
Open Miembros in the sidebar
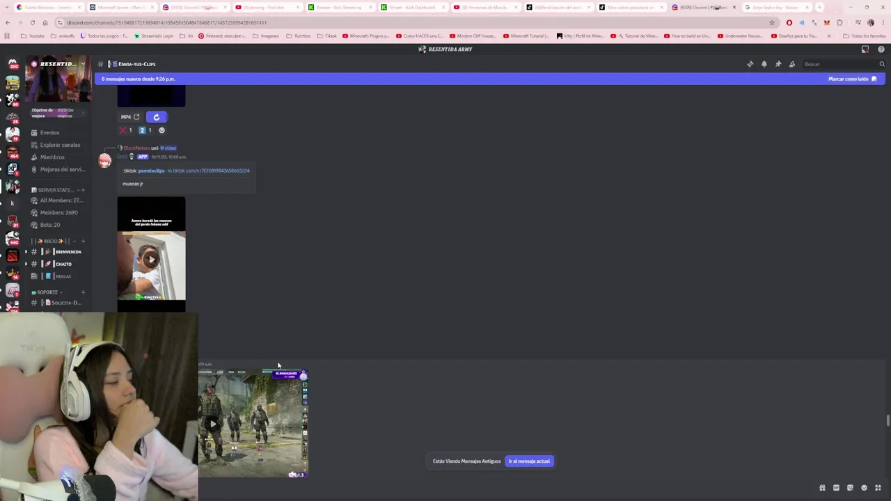pos(52,157)
